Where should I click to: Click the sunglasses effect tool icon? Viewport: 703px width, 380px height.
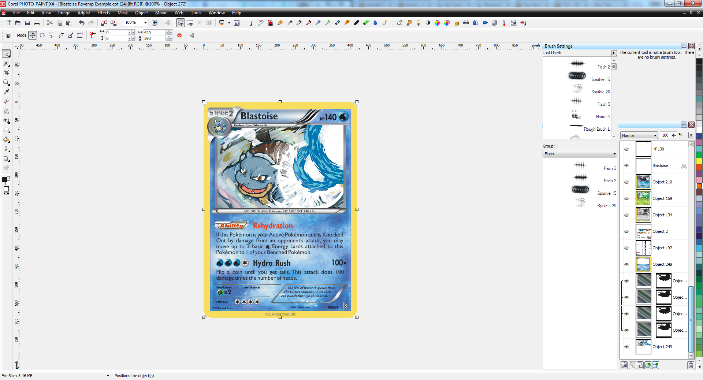[x=466, y=23]
